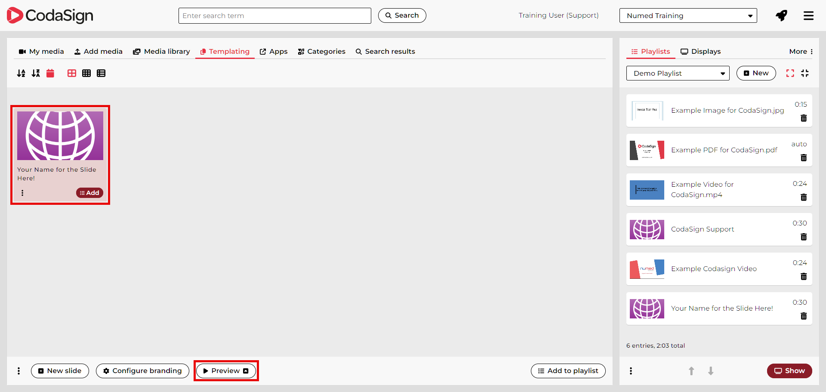Open the hamburger menu

[x=808, y=16]
